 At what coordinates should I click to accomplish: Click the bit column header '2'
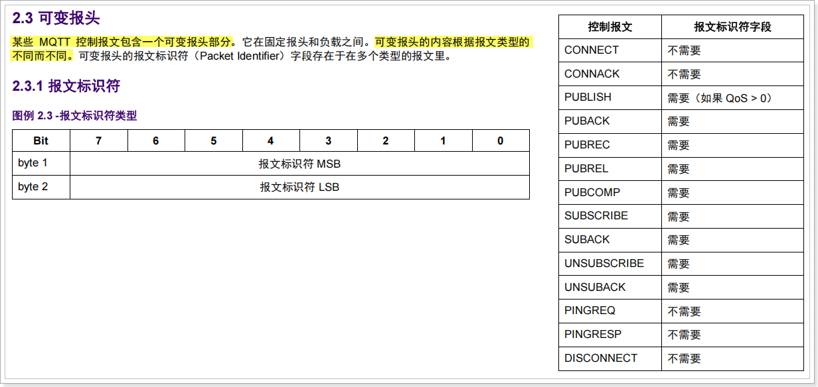pyautogui.click(x=386, y=141)
